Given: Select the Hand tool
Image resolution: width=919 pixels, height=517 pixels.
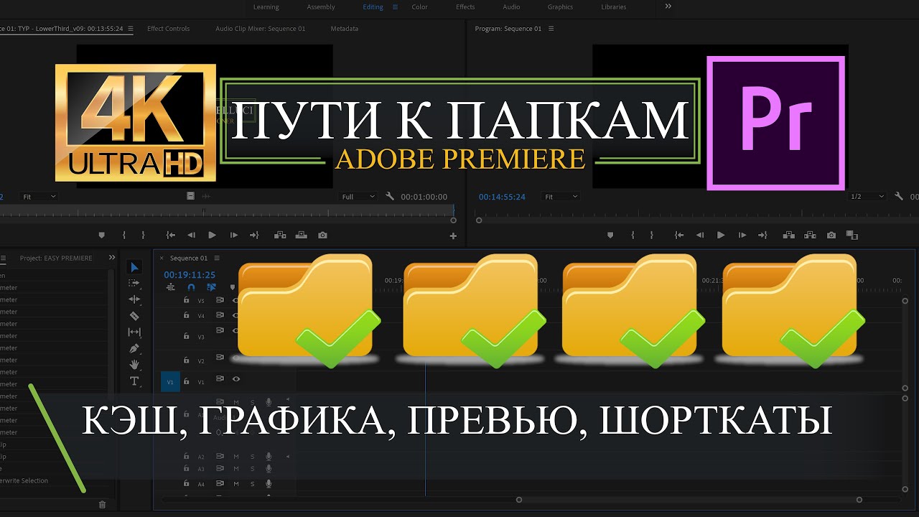Looking at the screenshot, I should 134,365.
